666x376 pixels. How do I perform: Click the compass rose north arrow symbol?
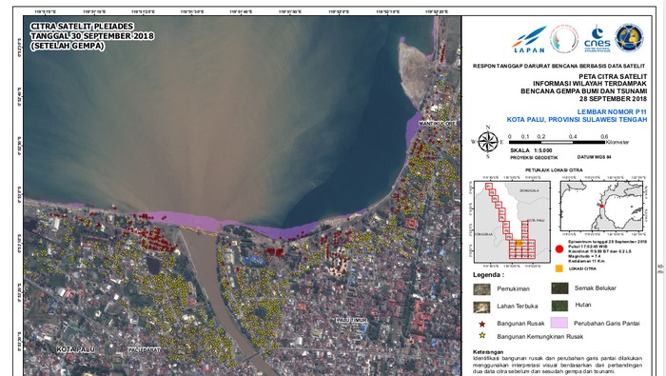tap(488, 142)
